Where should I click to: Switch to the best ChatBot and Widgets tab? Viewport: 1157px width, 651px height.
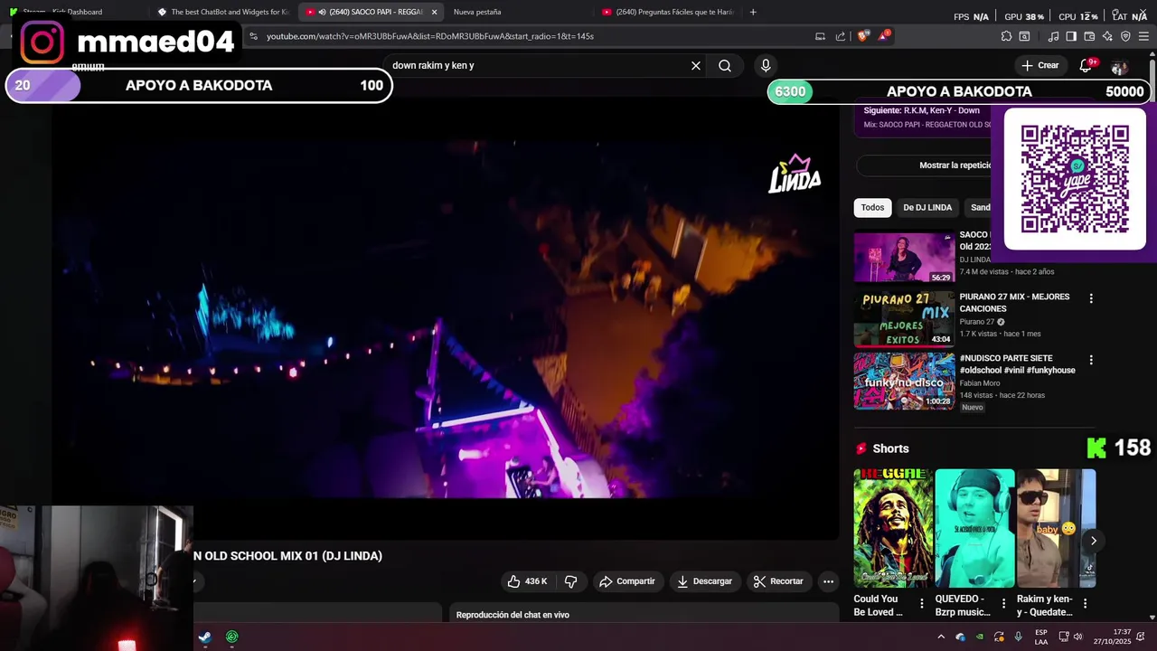pyautogui.click(x=222, y=12)
